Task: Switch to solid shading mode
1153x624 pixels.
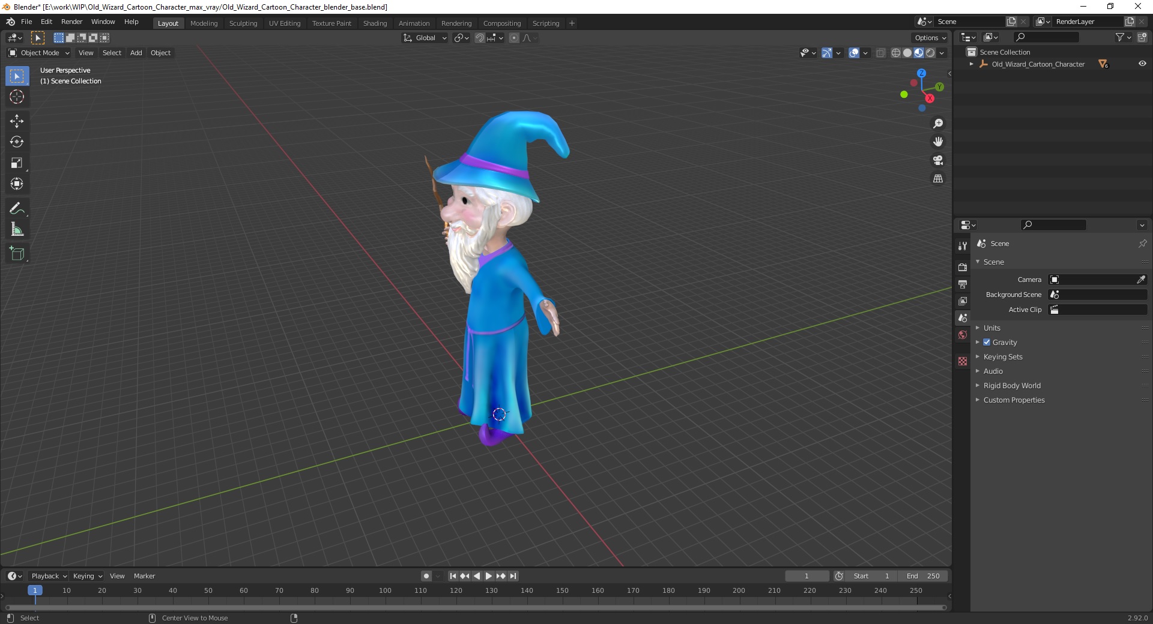Action: tap(907, 53)
